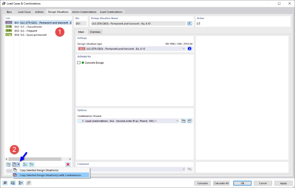Switch to the Base tab
The image size is (295, 188).
9,12
